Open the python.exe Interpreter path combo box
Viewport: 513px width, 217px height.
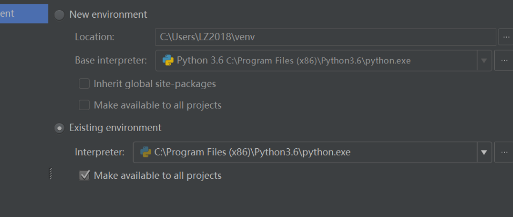(306, 153)
